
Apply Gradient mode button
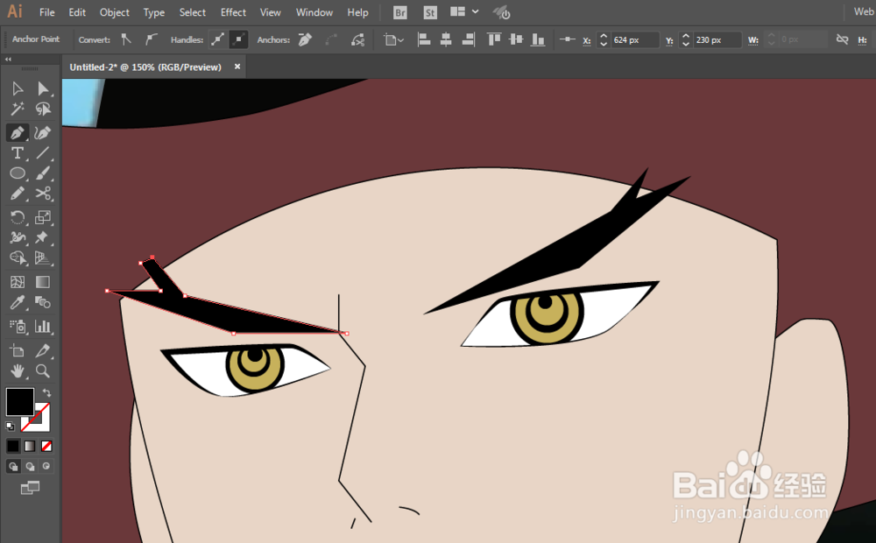30,446
